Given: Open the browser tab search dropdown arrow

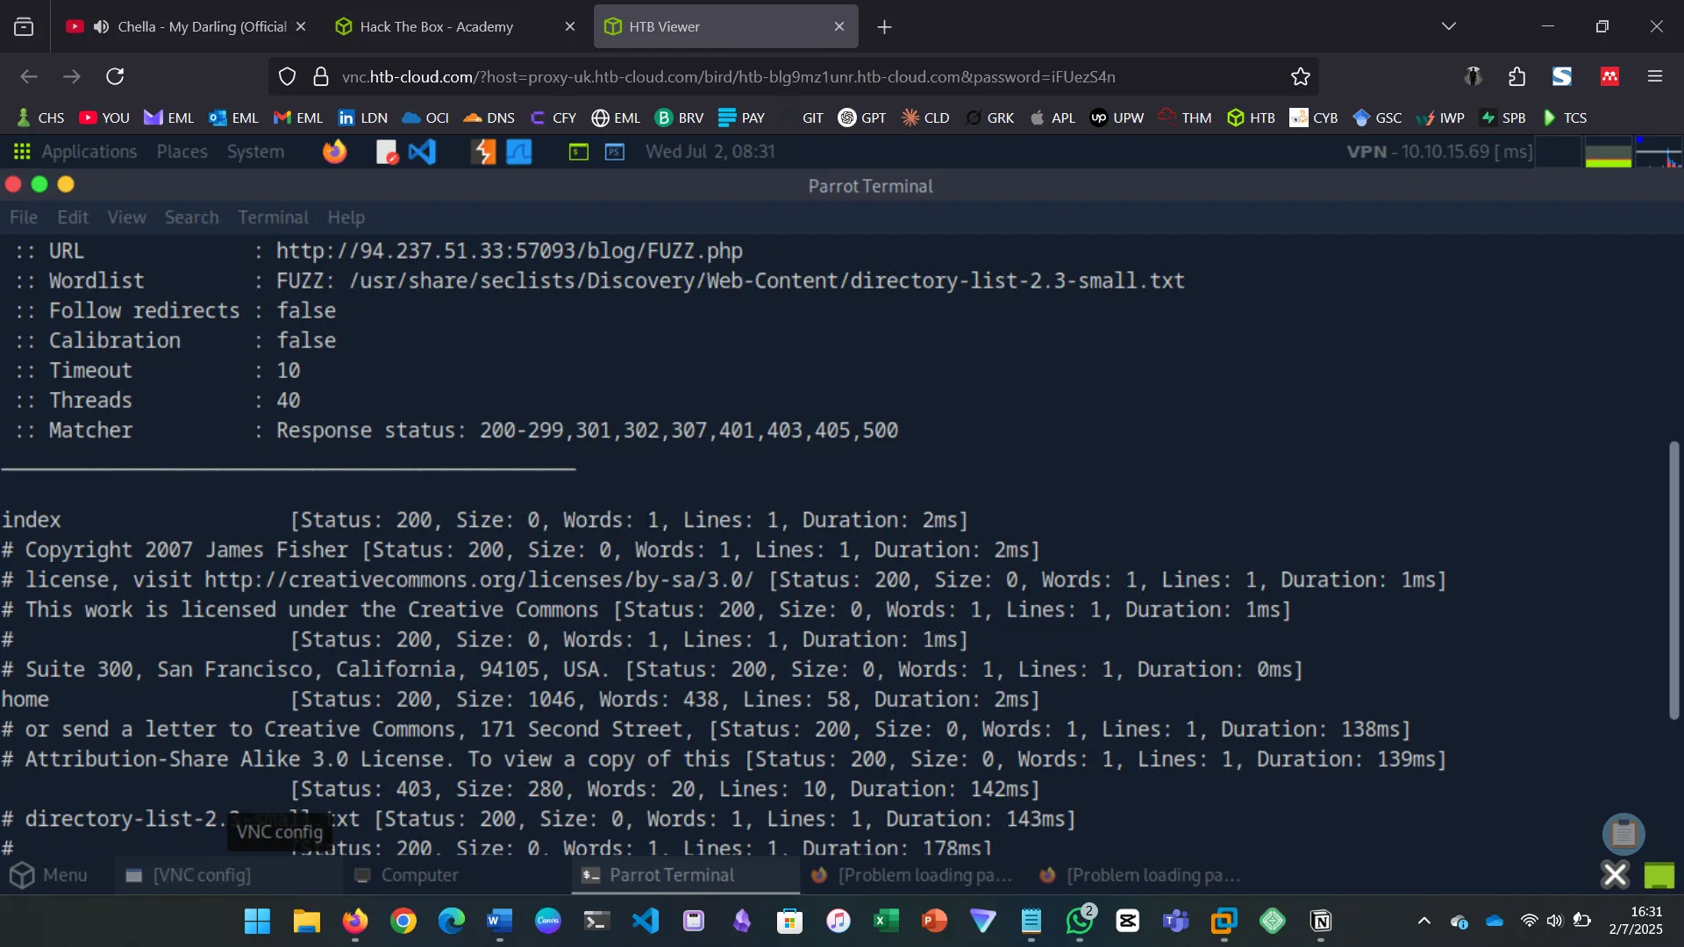Looking at the screenshot, I should pyautogui.click(x=1449, y=26).
